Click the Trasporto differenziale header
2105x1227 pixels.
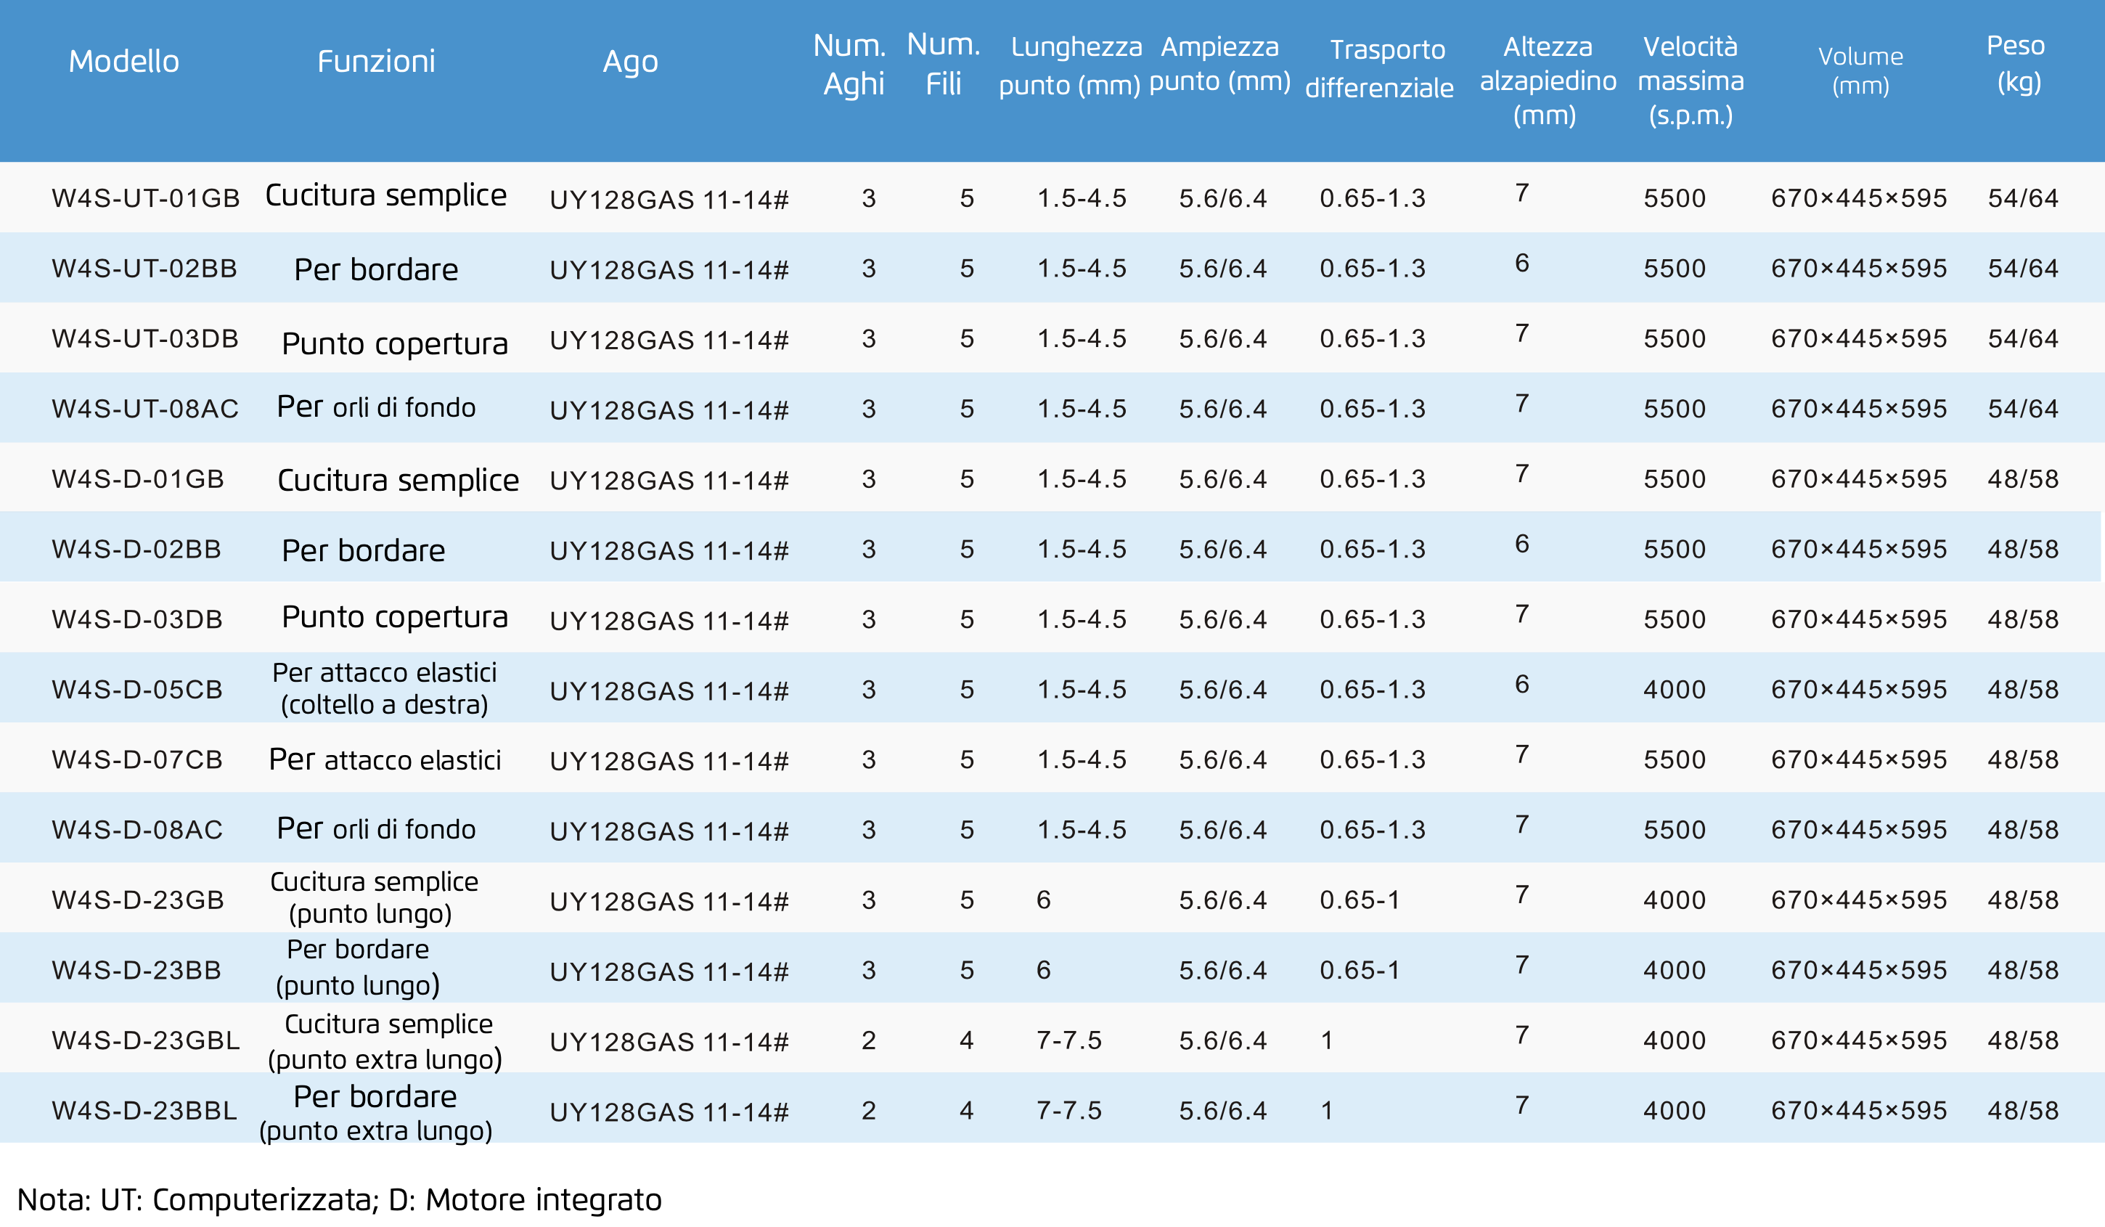1379,68
